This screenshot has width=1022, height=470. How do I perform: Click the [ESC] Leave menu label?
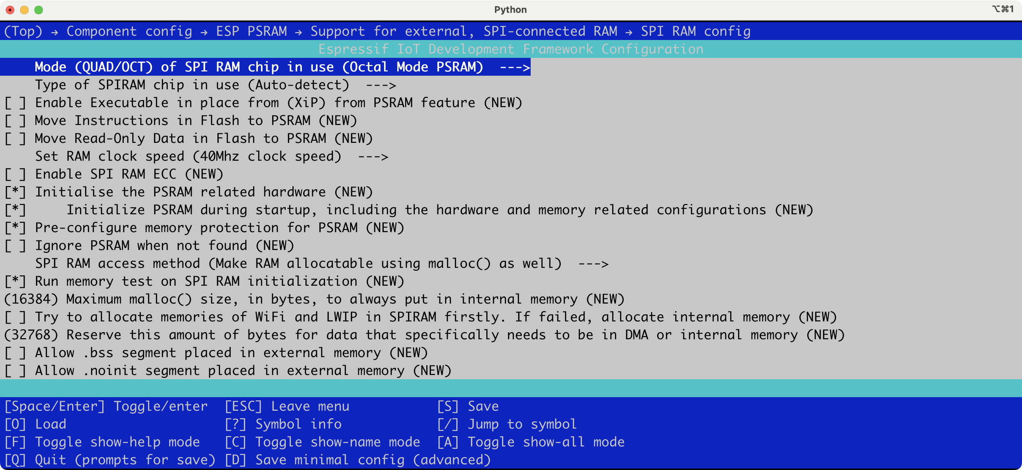[287, 406]
